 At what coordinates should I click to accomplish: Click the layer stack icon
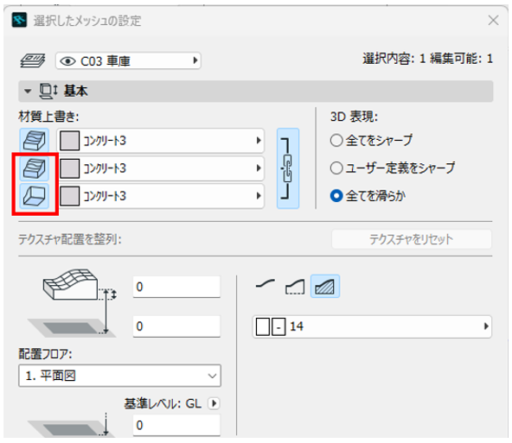[x=33, y=61]
